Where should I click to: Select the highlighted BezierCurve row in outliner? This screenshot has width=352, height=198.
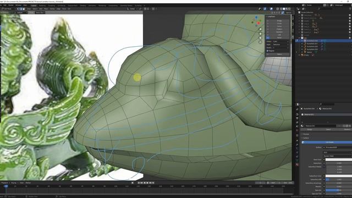pyautogui.click(x=323, y=41)
